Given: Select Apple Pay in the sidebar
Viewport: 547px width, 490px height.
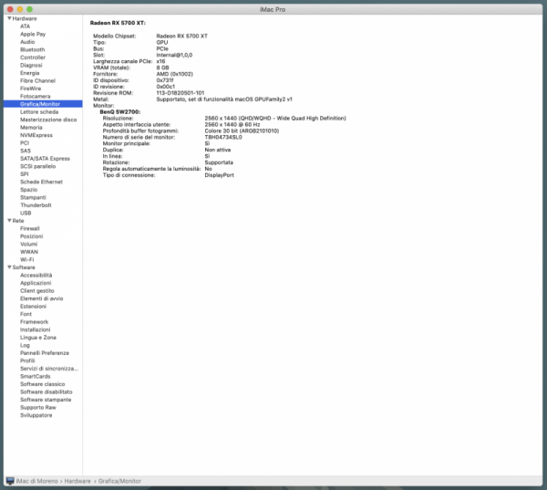Looking at the screenshot, I should coord(33,35).
